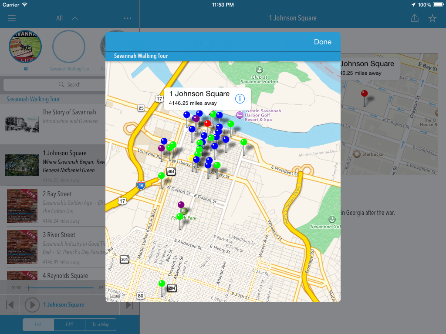Select the Savannah Walking Tour circle
Viewport: 446px width, 334px height.
[69, 47]
